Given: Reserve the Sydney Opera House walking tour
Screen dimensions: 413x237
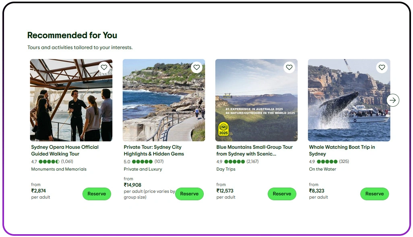Looking at the screenshot, I should tap(97, 194).
